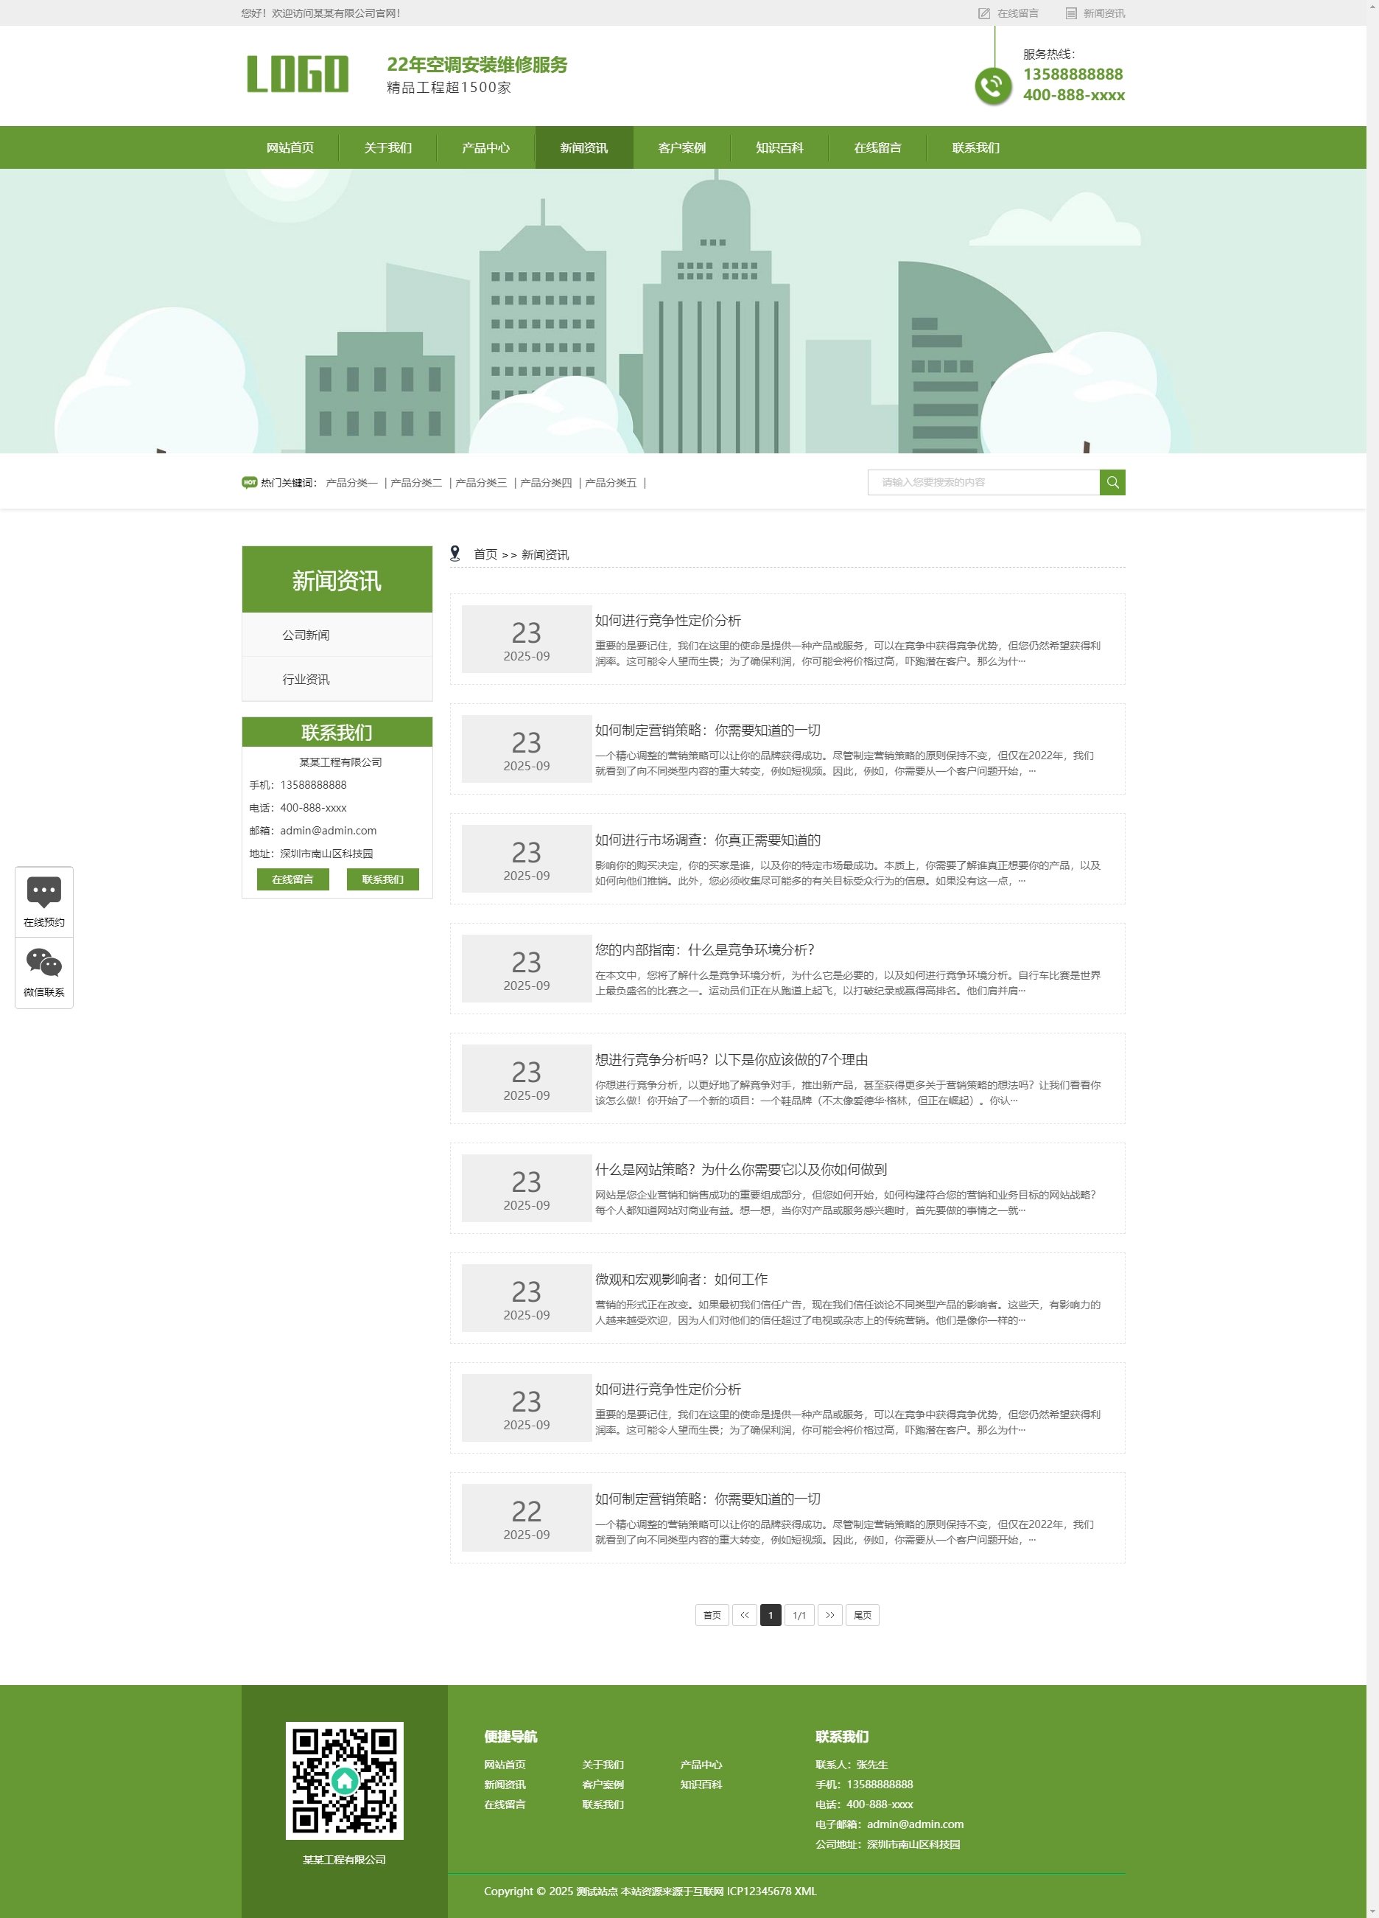The image size is (1379, 1918).
Task: Open the 微信联系 WeChat widget
Action: (x=44, y=972)
